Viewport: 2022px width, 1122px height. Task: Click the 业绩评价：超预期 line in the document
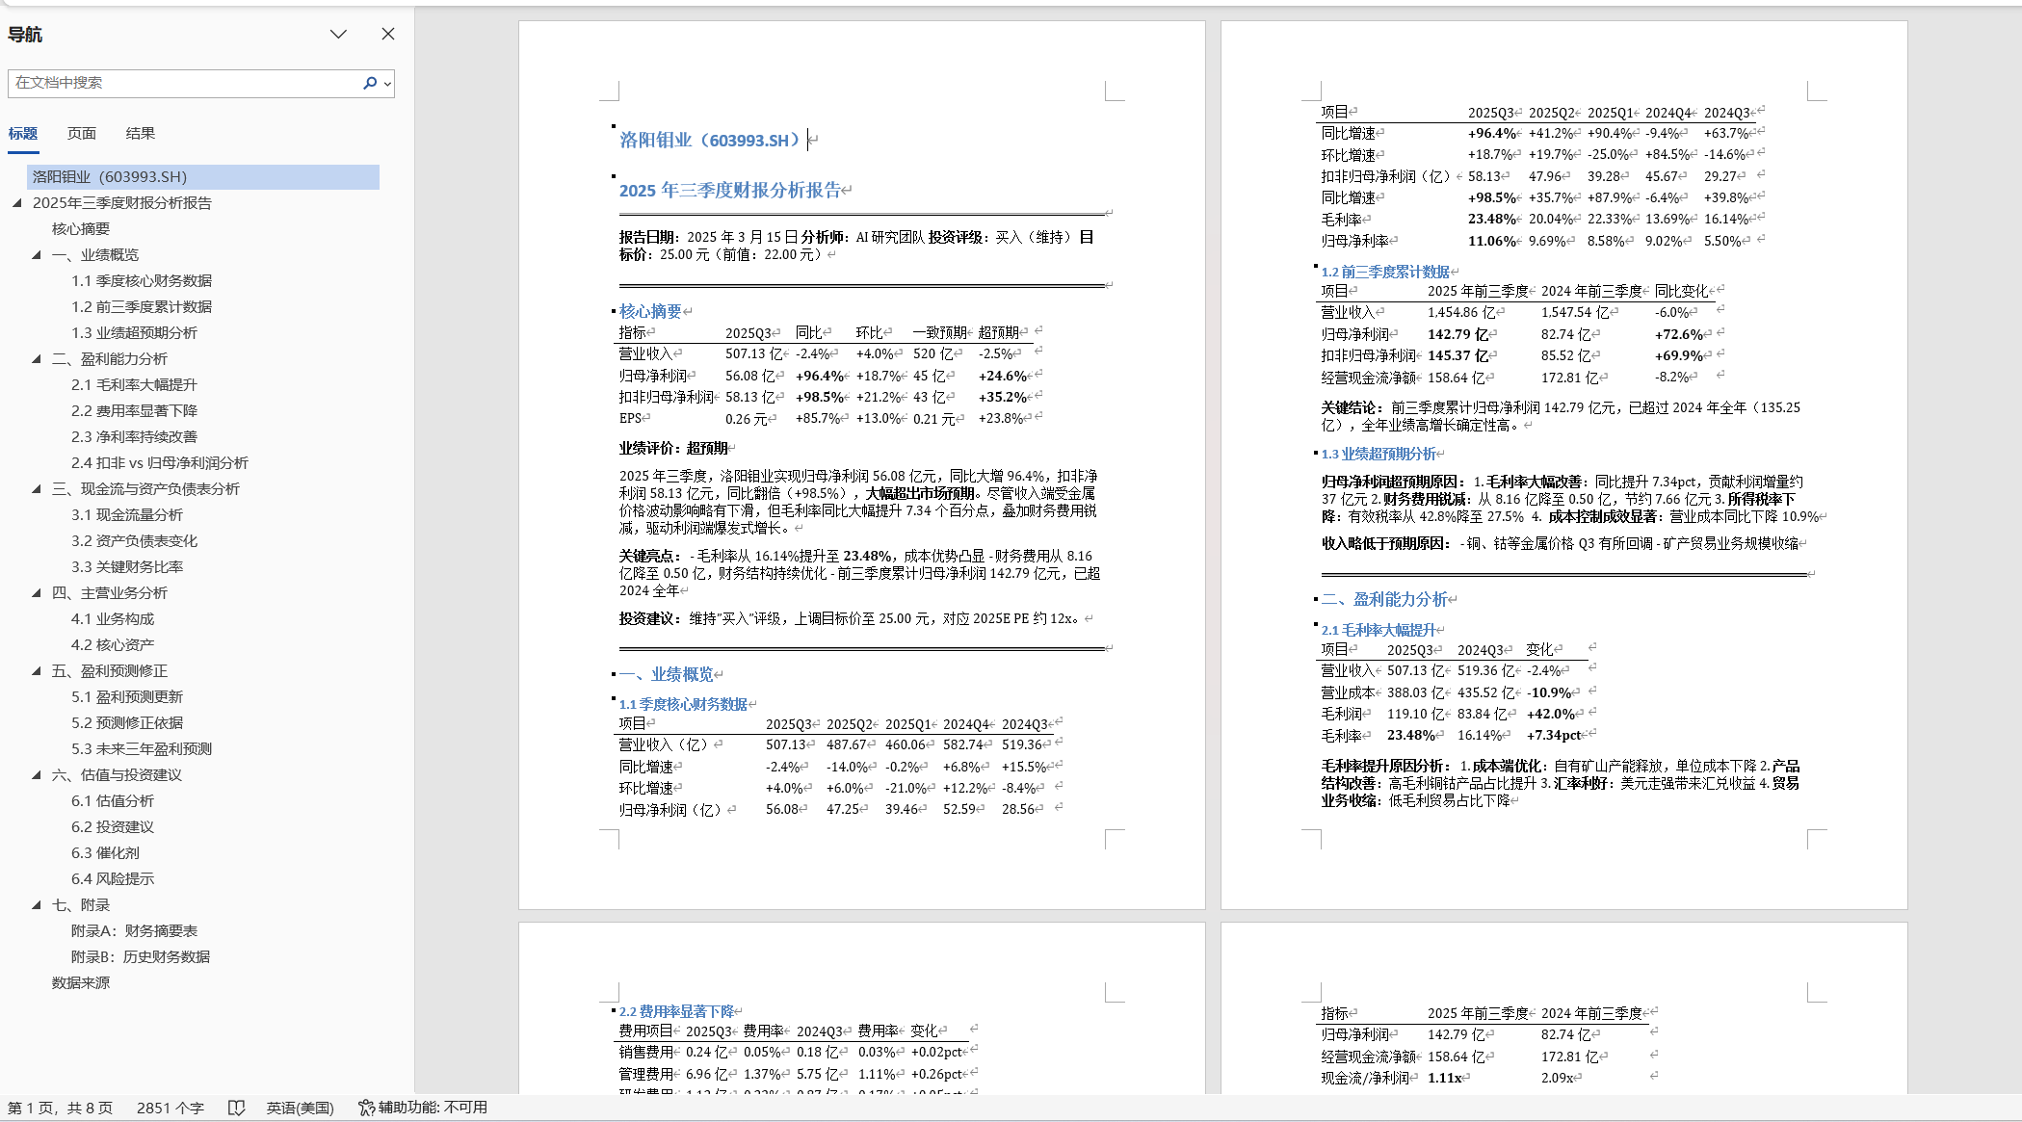coord(673,448)
